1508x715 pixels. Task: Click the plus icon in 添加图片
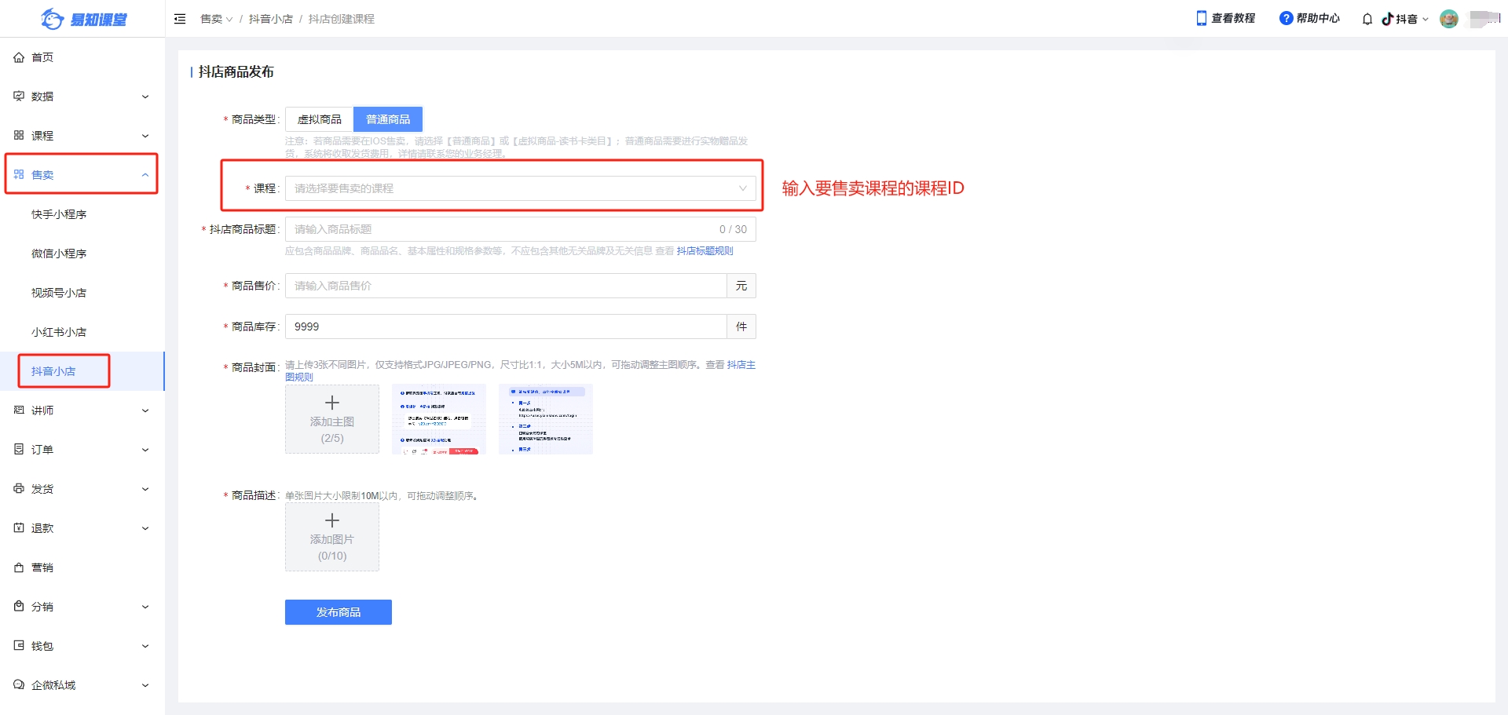(x=332, y=520)
